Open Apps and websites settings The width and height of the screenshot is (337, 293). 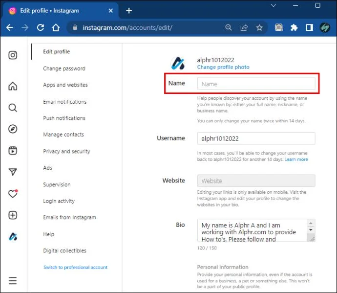click(65, 85)
